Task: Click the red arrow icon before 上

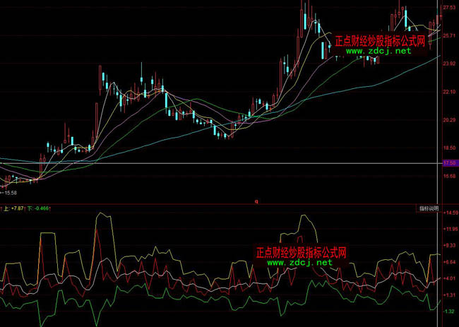Action: coord(2,209)
